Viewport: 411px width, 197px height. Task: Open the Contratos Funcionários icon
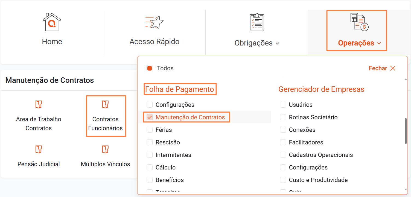click(106, 104)
